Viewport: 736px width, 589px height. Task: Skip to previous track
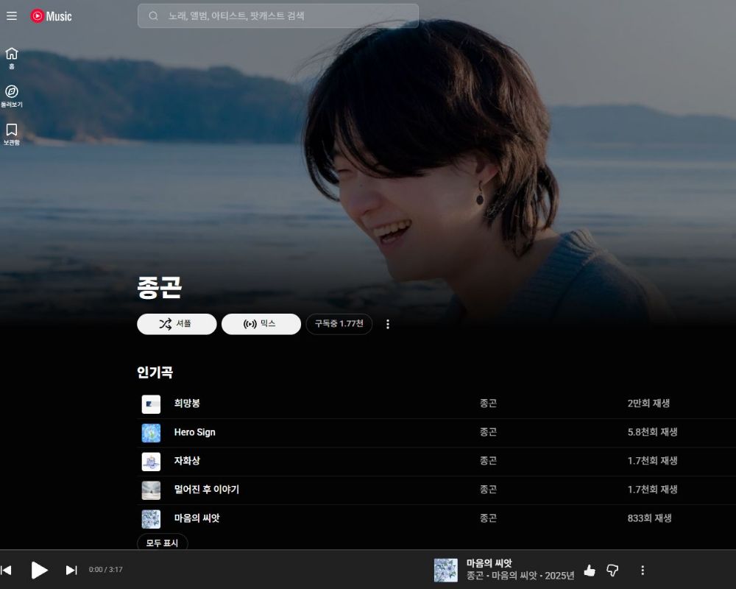click(x=6, y=570)
